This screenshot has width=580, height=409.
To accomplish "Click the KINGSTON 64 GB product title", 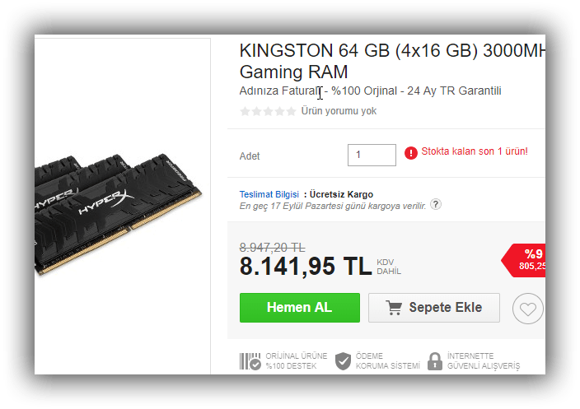I will [x=392, y=61].
